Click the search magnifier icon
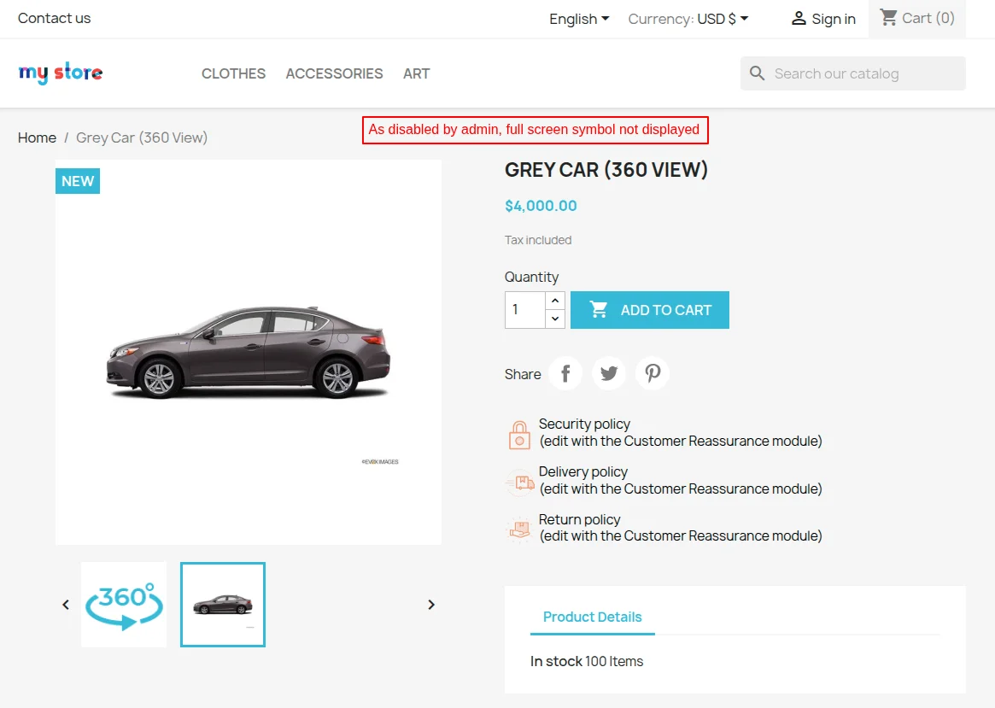Image resolution: width=995 pixels, height=708 pixels. coord(758,73)
